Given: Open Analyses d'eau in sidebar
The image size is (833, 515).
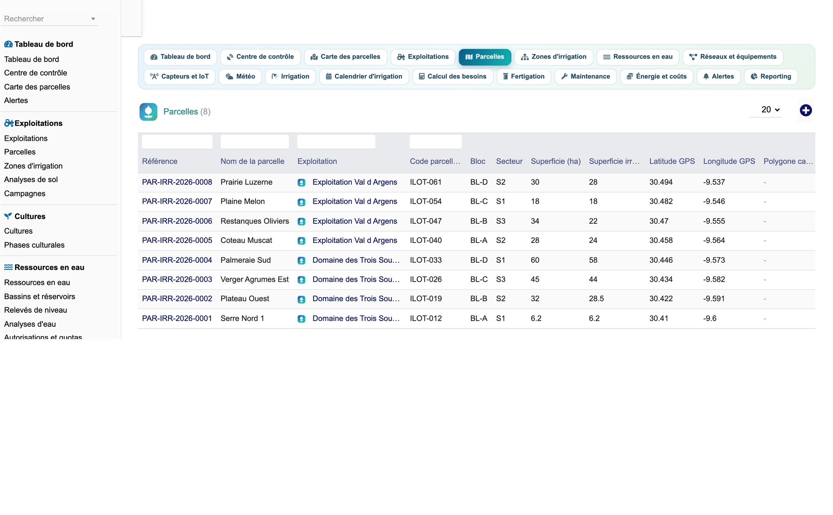Looking at the screenshot, I should pos(30,324).
